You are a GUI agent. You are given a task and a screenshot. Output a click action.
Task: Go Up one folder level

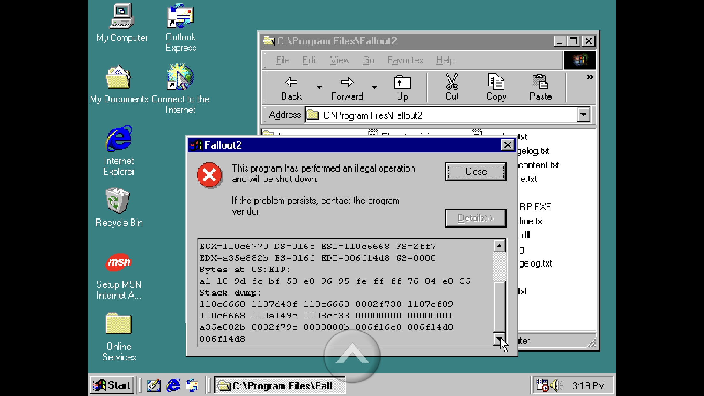pos(402,88)
